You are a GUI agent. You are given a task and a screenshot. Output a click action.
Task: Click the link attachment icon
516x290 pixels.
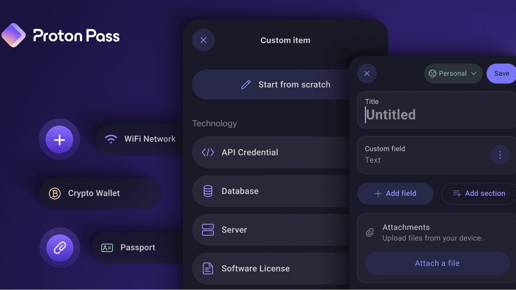(x=59, y=247)
